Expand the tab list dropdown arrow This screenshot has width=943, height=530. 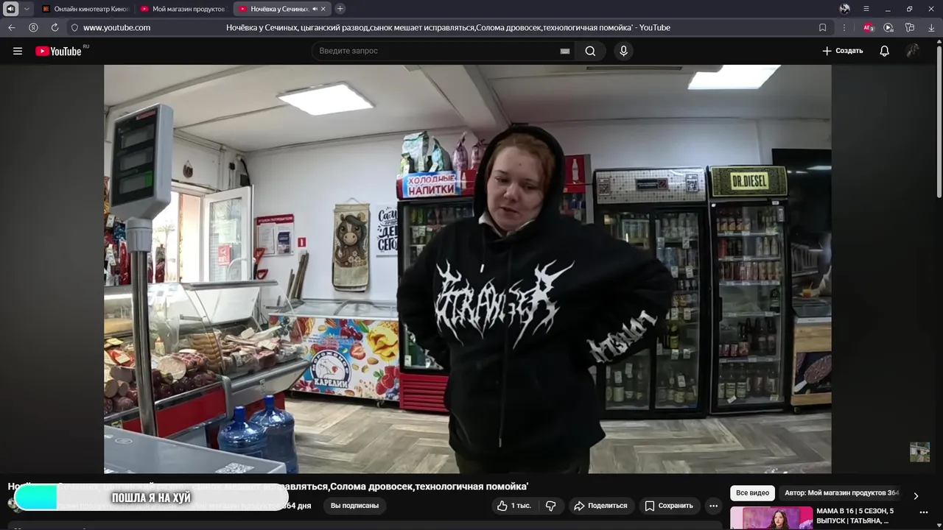click(27, 9)
